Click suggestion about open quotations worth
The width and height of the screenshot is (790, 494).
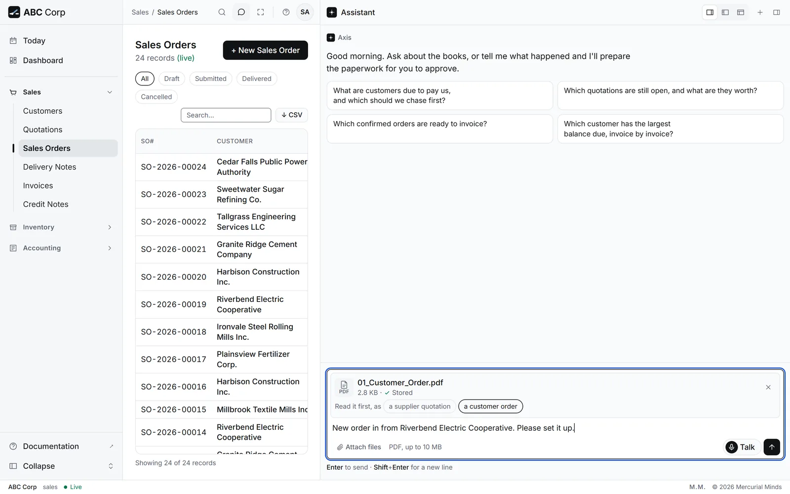click(x=670, y=95)
